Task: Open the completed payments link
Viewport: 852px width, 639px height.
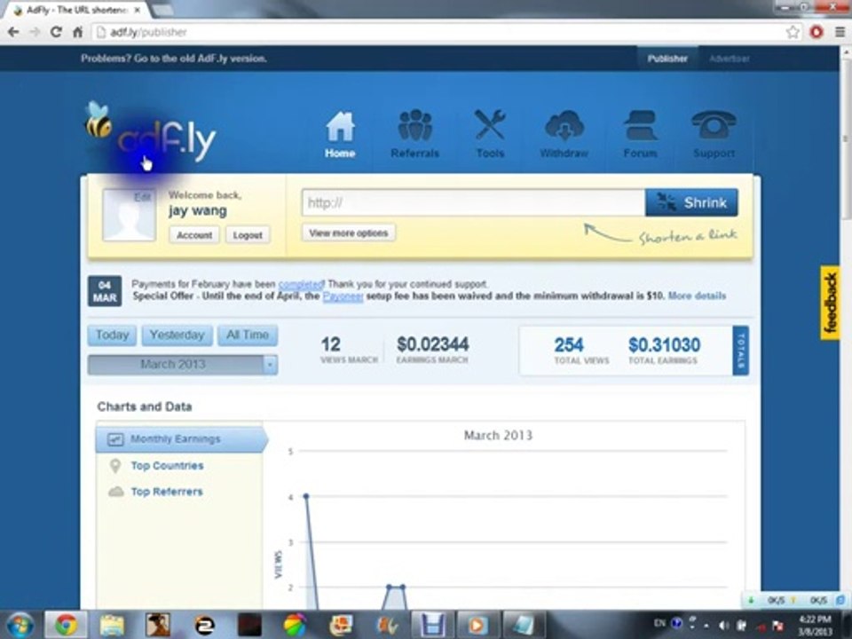Action: 301,284
